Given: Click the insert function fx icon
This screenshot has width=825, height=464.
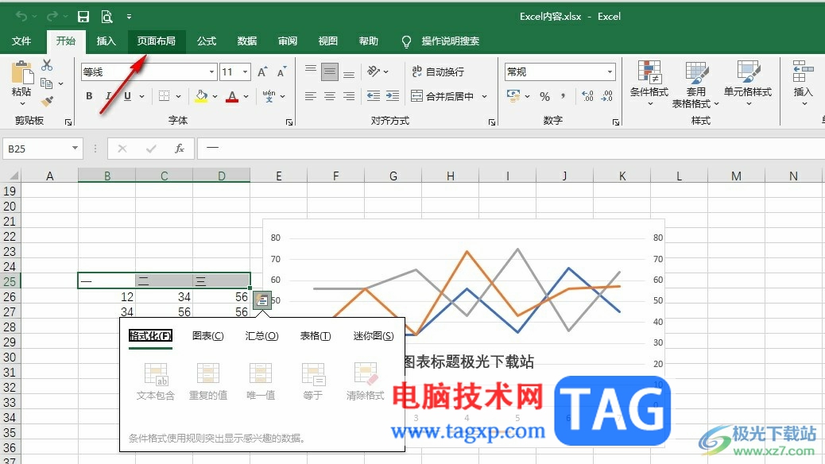Looking at the screenshot, I should [x=180, y=149].
